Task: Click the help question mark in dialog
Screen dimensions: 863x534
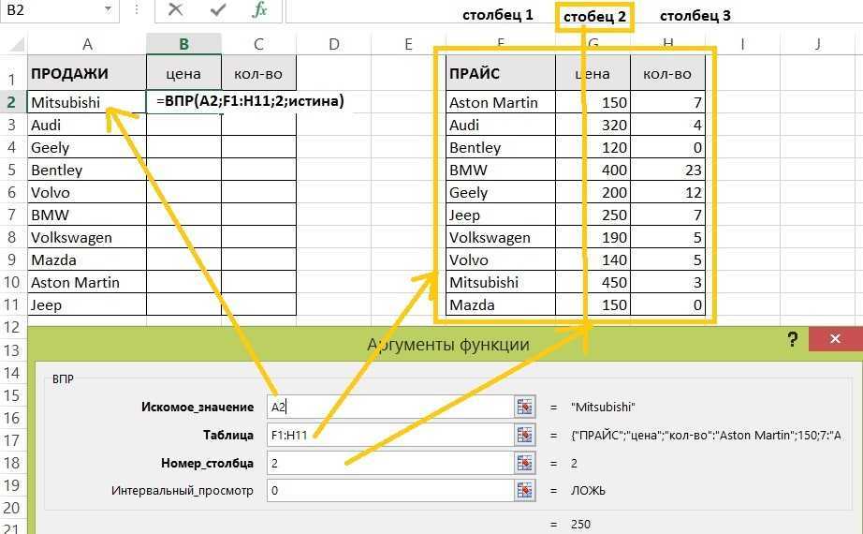Action: [793, 339]
